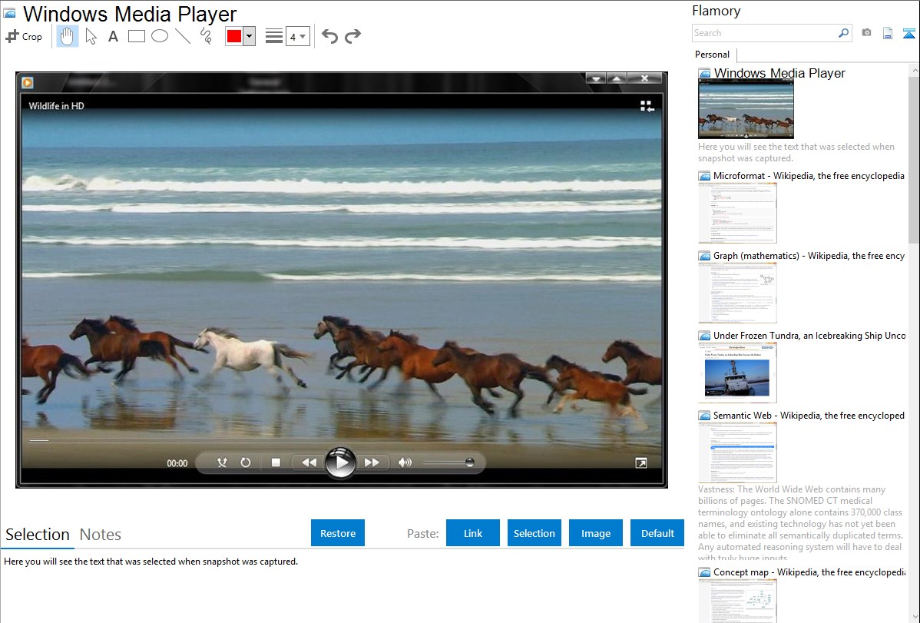Click the red color swatch

coord(234,36)
